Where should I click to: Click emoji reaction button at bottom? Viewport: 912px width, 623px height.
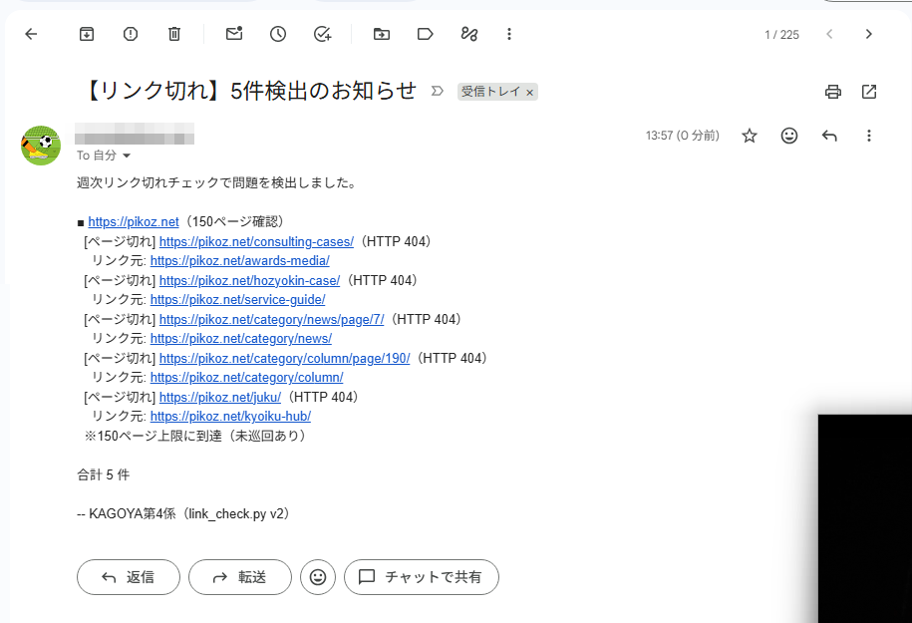(318, 577)
